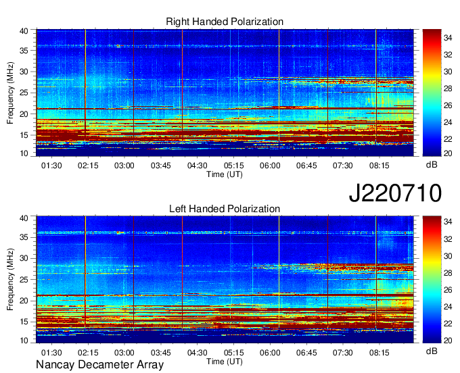Click the 'dB' unit label under Left Handed colorbar

432,351
